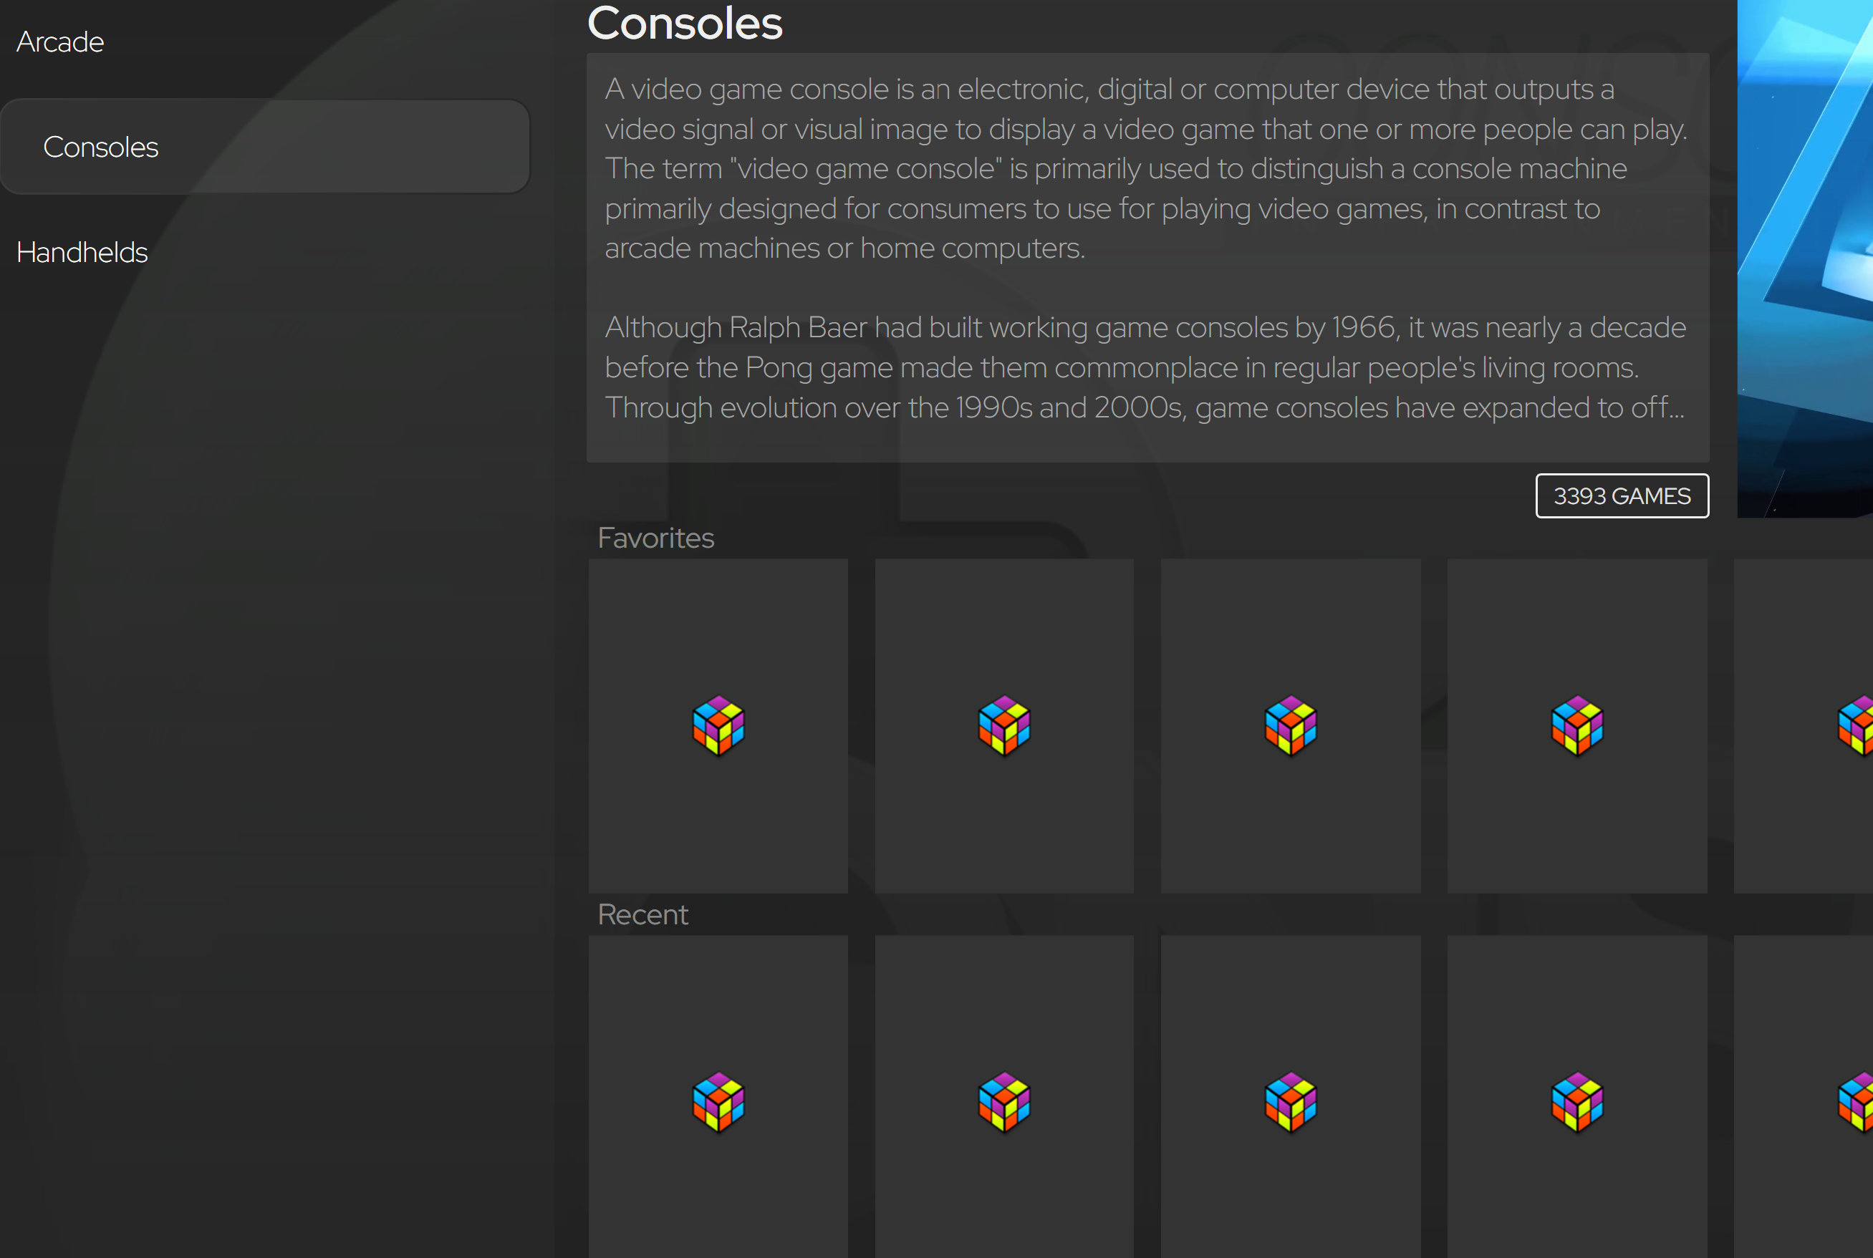The image size is (1873, 1258).
Task: Click the Recent section heading
Action: (642, 914)
